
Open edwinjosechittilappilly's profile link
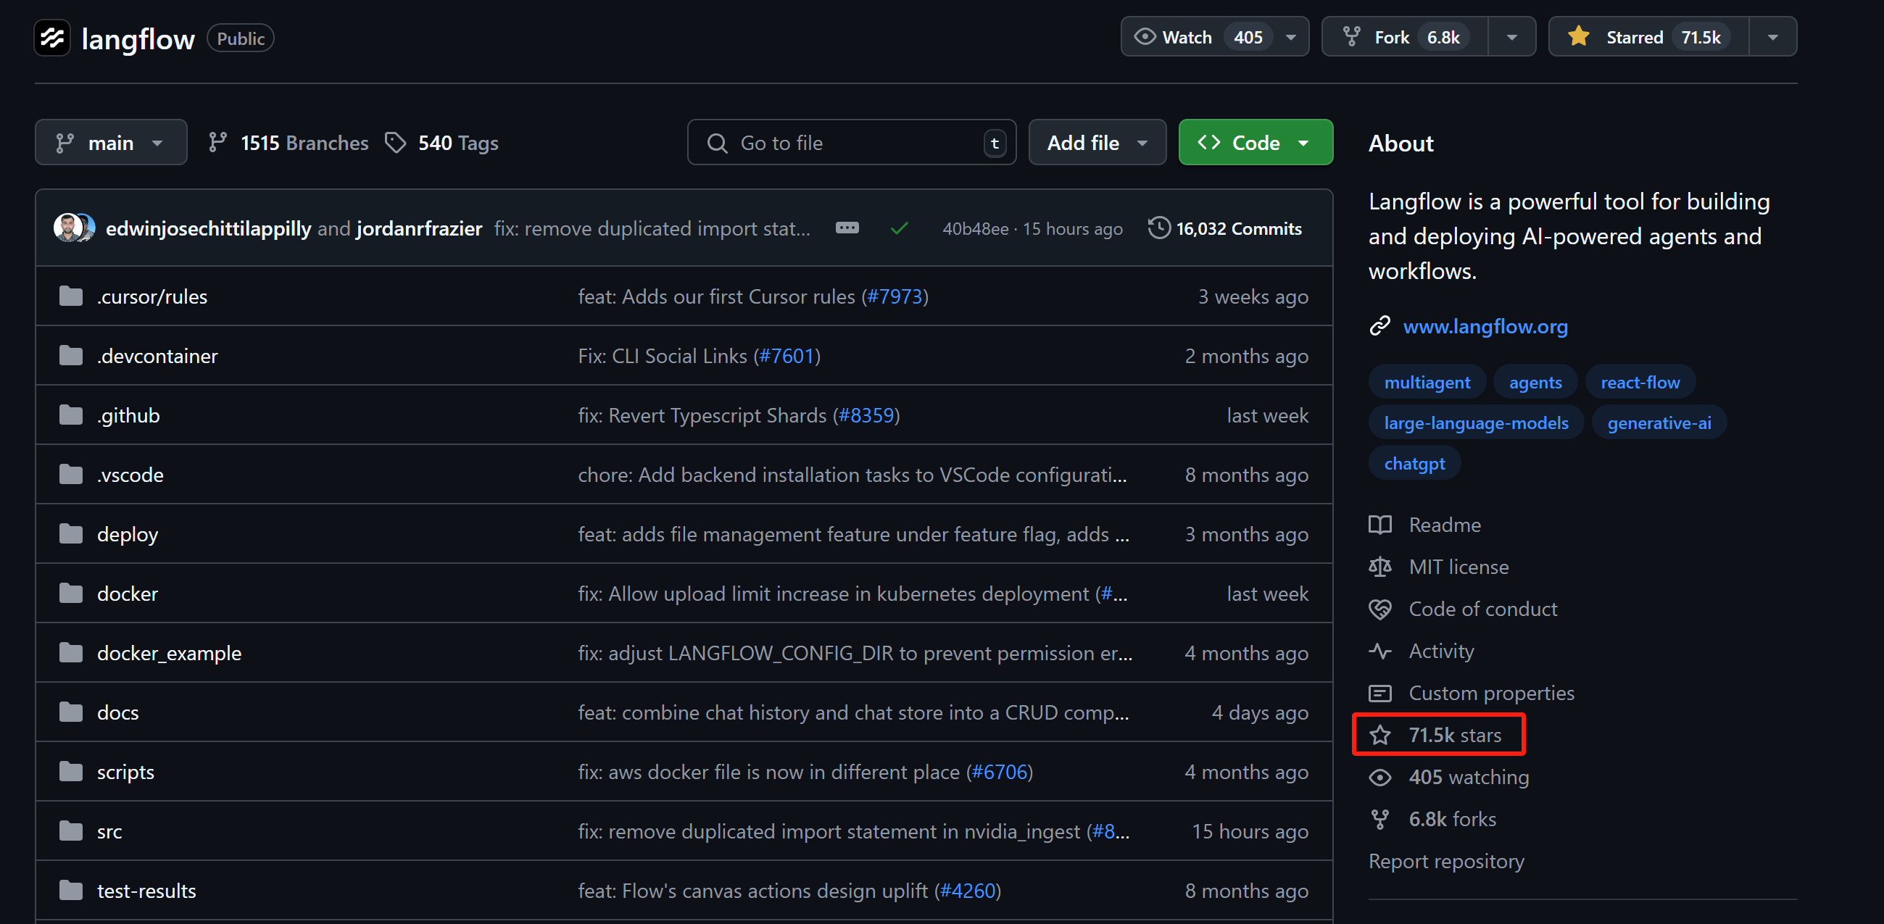209,228
